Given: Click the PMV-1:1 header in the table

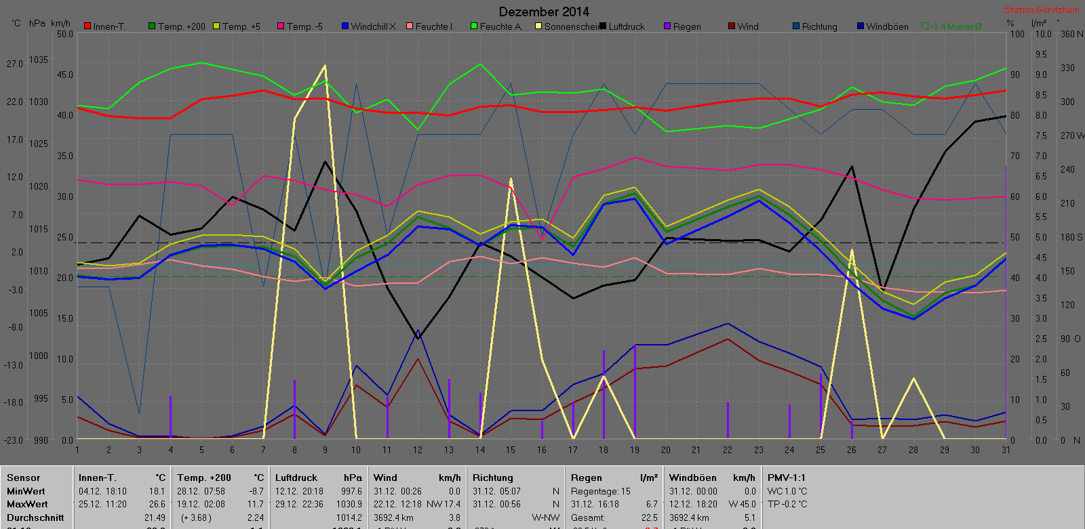Looking at the screenshot, I should (x=787, y=478).
